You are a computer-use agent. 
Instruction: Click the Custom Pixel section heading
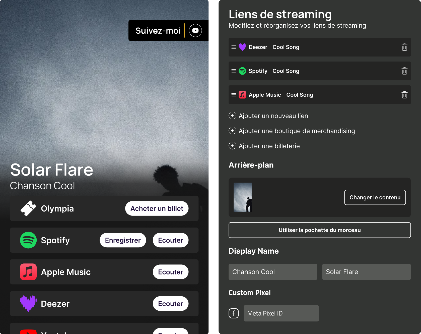pyautogui.click(x=249, y=293)
